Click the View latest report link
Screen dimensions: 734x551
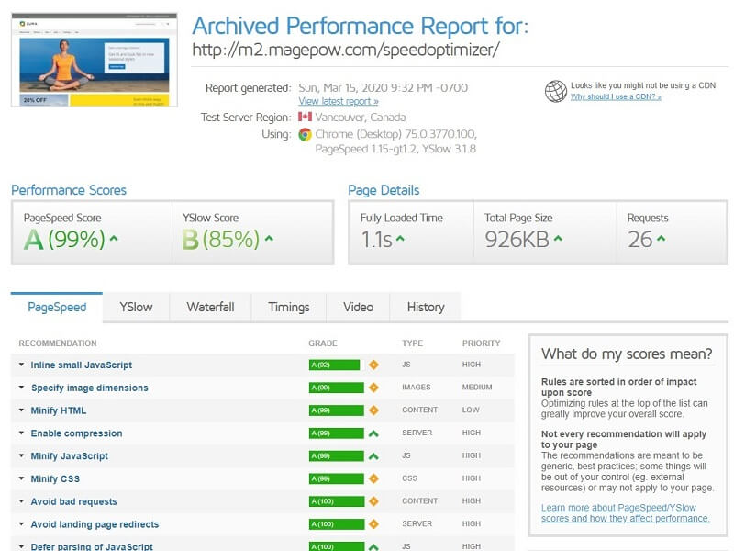(338, 101)
